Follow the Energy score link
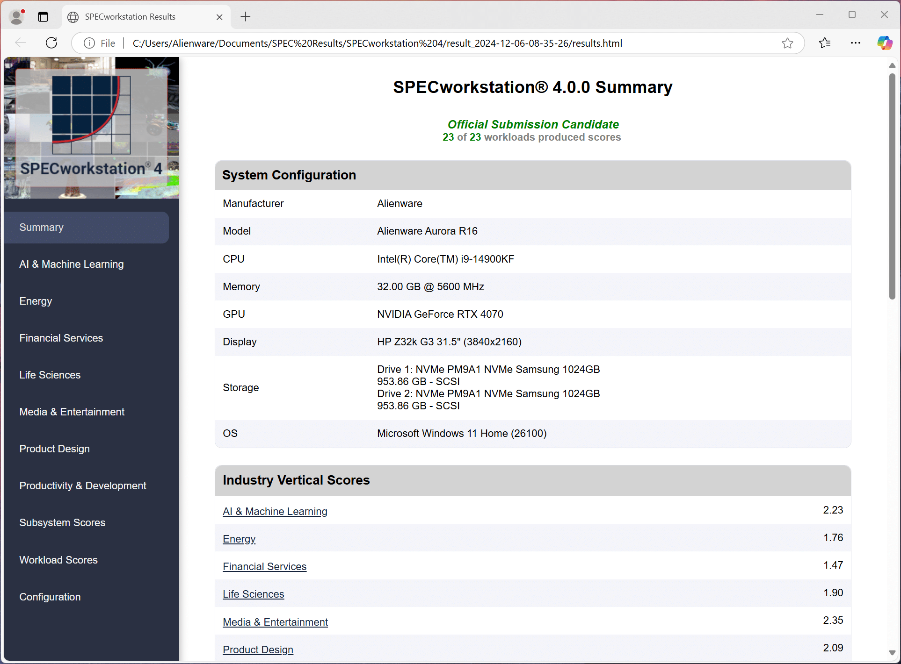Image resolution: width=901 pixels, height=664 pixels. pos(239,539)
